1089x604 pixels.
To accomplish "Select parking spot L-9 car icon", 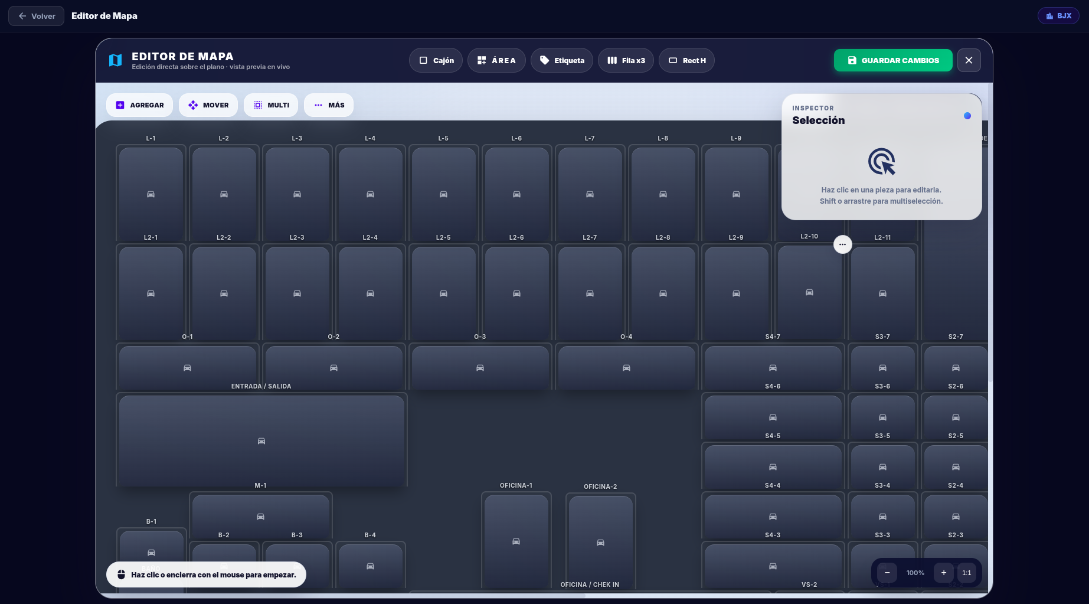I will pyautogui.click(x=736, y=194).
